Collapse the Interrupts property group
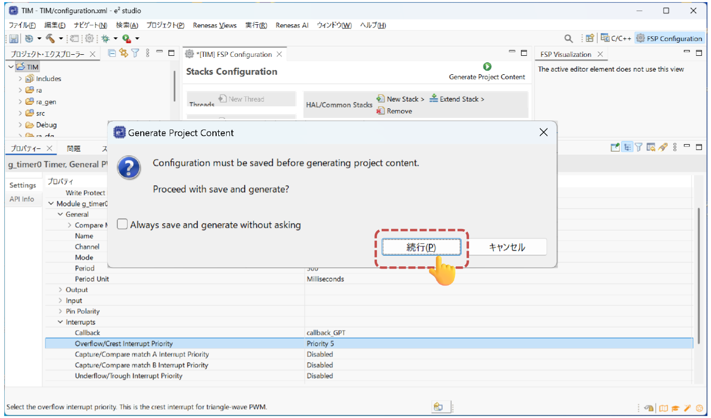The image size is (711, 418). click(x=61, y=322)
